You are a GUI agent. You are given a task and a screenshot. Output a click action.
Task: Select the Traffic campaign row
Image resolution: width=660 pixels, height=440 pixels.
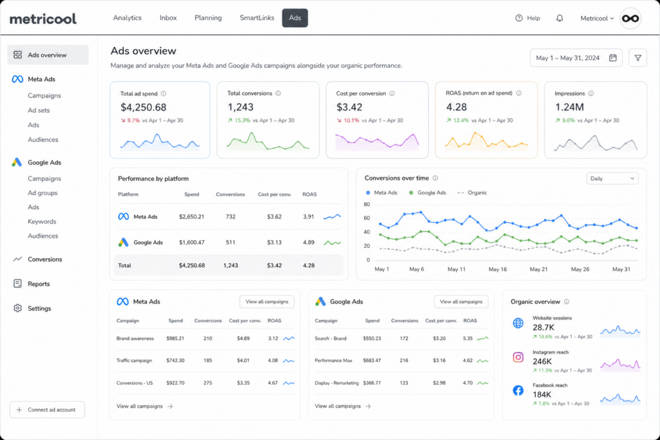[206, 361]
